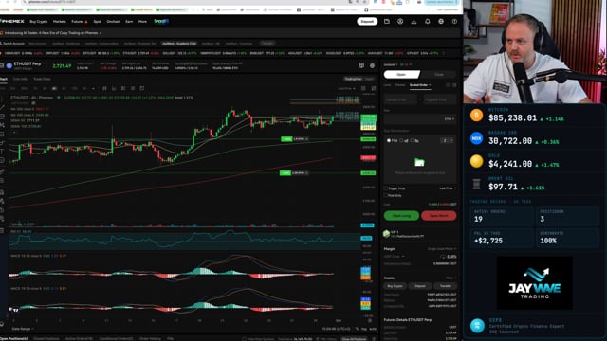Click the calculator icon in order panel

[448, 85]
